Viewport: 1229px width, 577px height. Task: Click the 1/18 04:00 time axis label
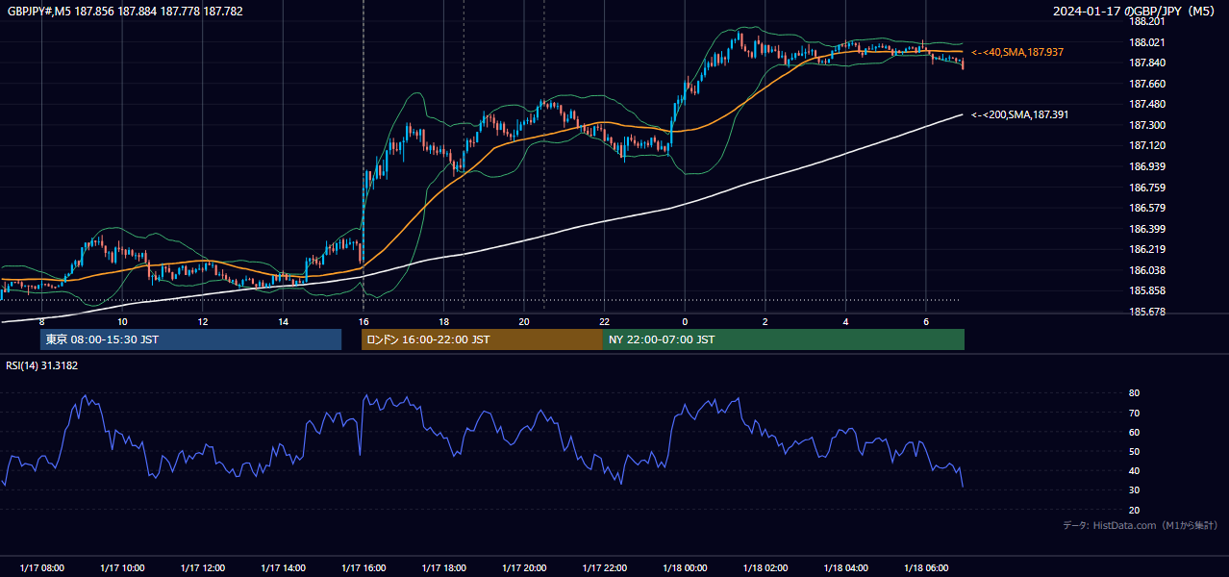coord(844,567)
